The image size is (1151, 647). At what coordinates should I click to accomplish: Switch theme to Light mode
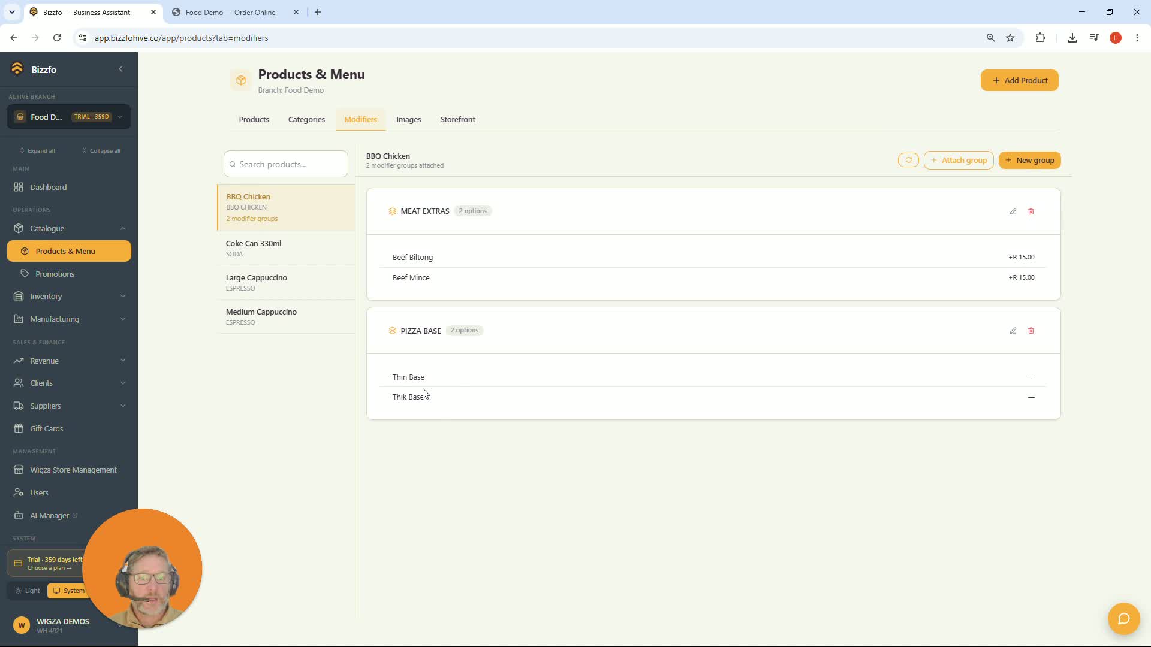27,591
